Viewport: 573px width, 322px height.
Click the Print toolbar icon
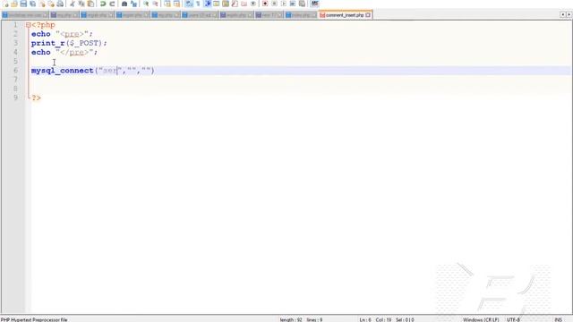(x=60, y=4)
